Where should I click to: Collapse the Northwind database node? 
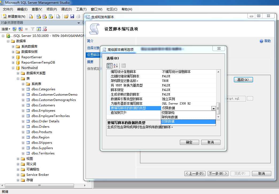(x=13, y=68)
